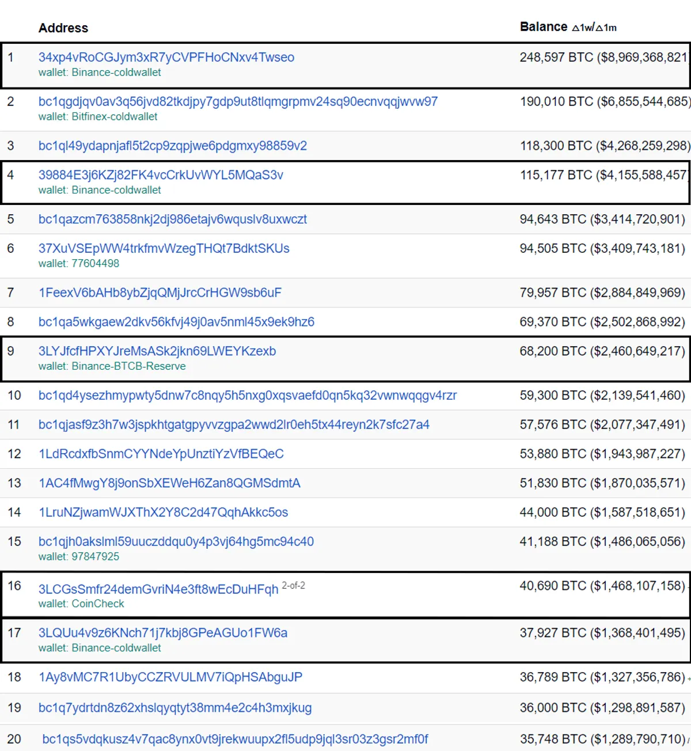Open address 3LYJfcfHPXYJreMsASk2jkn69LWEYKzexb
691x751 pixels.
[157, 351]
